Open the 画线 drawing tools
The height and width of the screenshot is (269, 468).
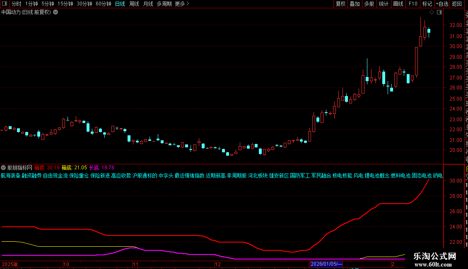pos(398,4)
